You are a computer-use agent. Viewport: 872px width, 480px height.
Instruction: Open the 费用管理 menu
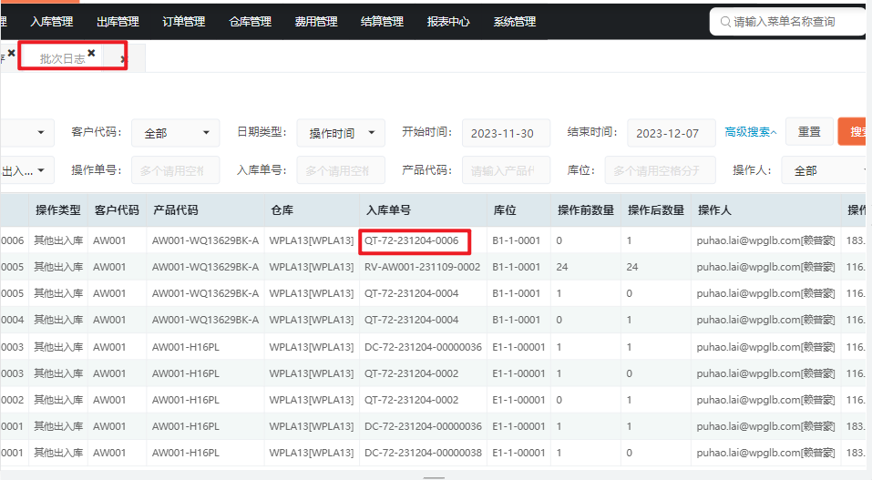(316, 22)
